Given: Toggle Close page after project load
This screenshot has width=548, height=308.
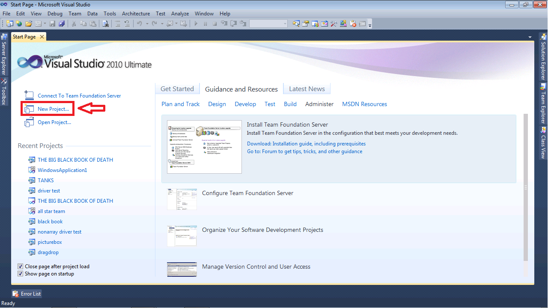Looking at the screenshot, I should pyautogui.click(x=20, y=267).
